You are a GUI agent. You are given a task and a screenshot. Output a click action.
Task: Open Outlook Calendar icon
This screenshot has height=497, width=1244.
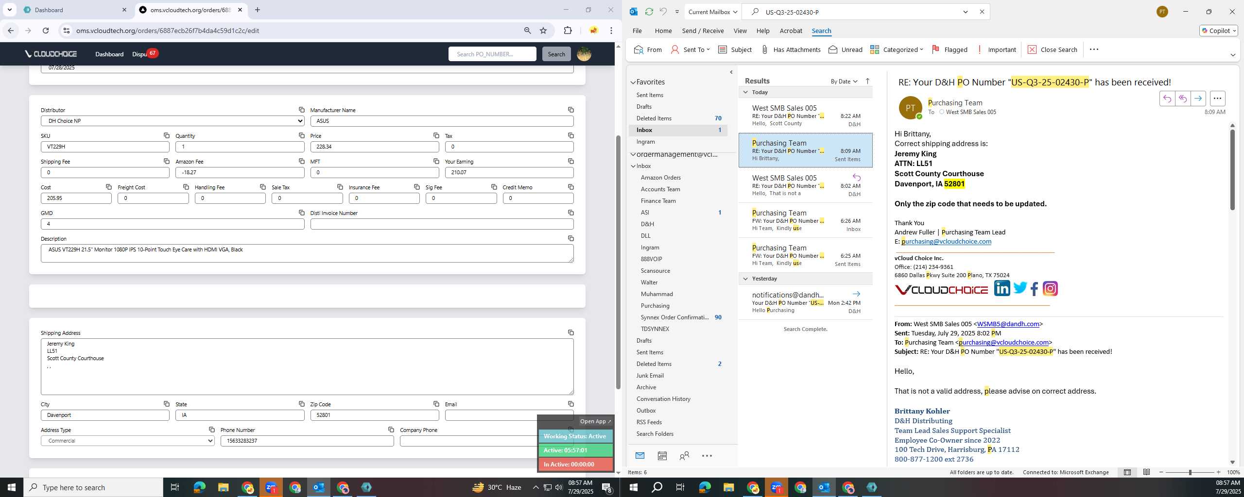click(662, 456)
